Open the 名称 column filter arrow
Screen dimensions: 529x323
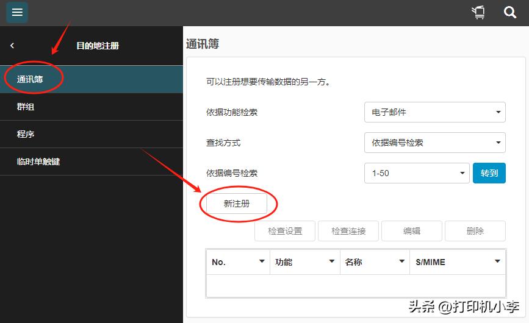coord(402,261)
